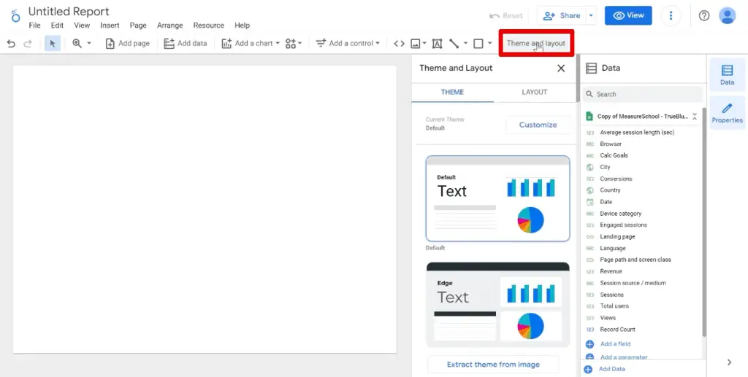Open the Page menu
The image size is (748, 377).
[138, 26]
